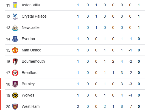Click the Newcastle club crest
This screenshot has width=145, height=110.
click(15, 28)
